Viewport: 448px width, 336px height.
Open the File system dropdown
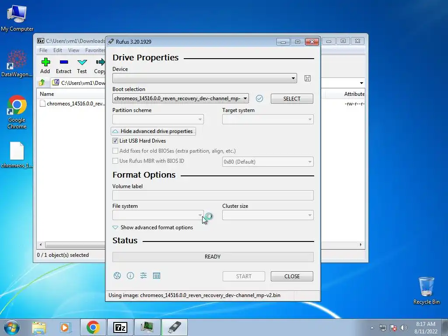[158, 215]
